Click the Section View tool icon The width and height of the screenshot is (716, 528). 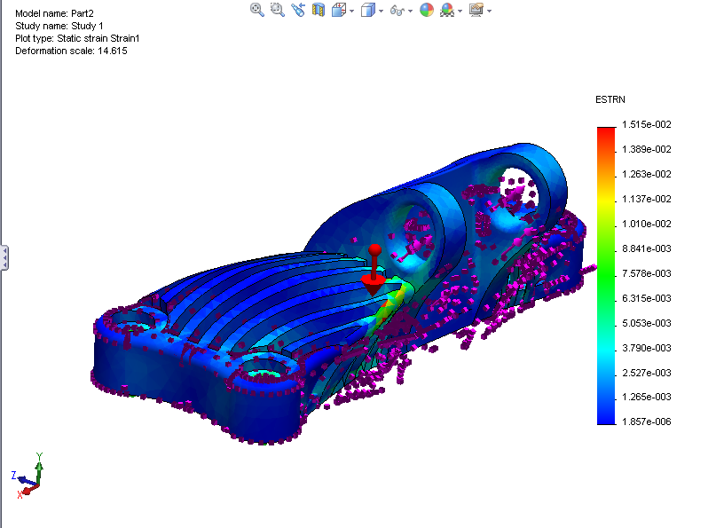[318, 10]
